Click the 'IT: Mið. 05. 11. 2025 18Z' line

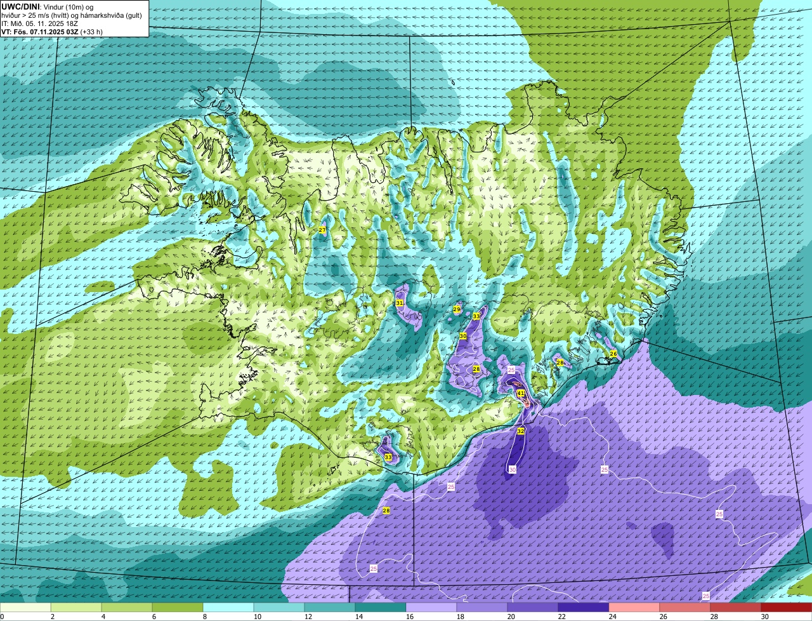pos(41,23)
